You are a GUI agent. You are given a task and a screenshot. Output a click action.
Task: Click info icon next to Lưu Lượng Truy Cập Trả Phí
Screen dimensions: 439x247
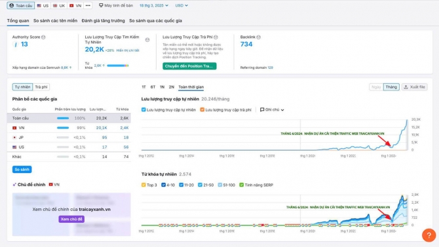coord(216,37)
